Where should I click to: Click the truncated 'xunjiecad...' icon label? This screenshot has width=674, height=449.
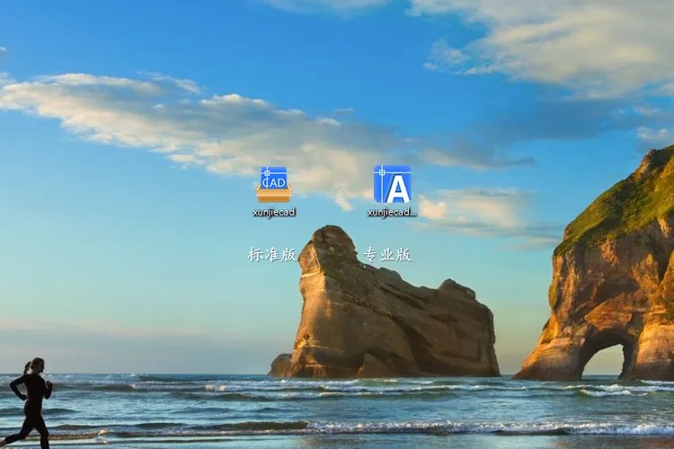(393, 213)
